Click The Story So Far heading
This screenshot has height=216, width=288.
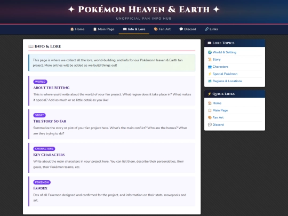(x=50, y=121)
